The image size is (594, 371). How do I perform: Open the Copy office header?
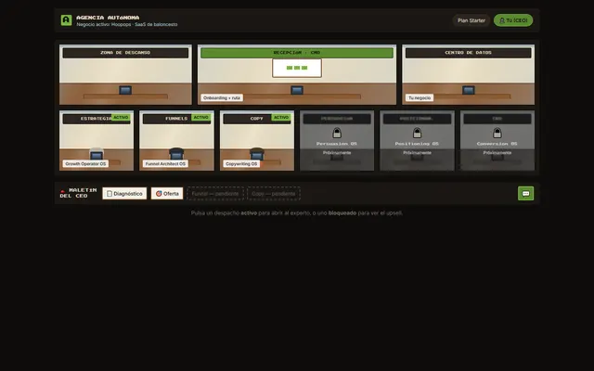point(257,119)
